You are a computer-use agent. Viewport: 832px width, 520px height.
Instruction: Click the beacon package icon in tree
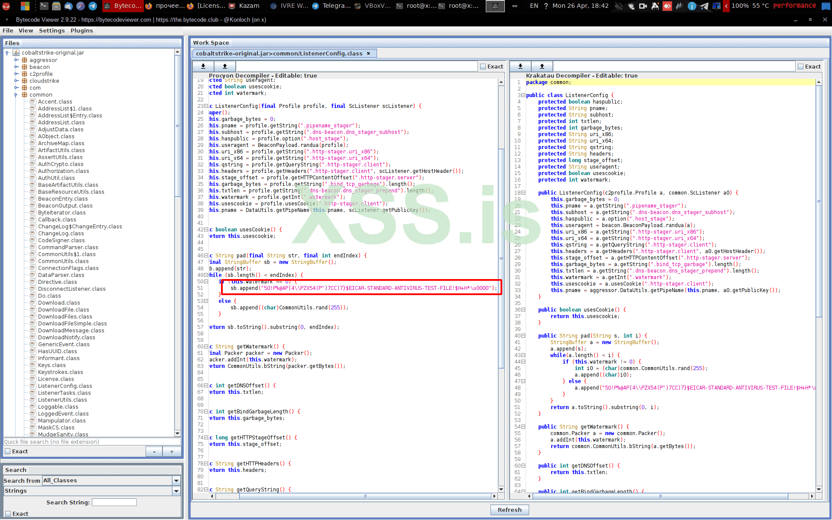pos(25,67)
